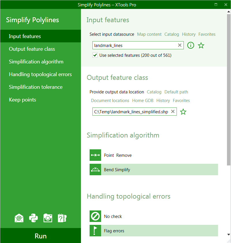231x243 pixels.
Task: Clear the output path field
Action: (173, 112)
